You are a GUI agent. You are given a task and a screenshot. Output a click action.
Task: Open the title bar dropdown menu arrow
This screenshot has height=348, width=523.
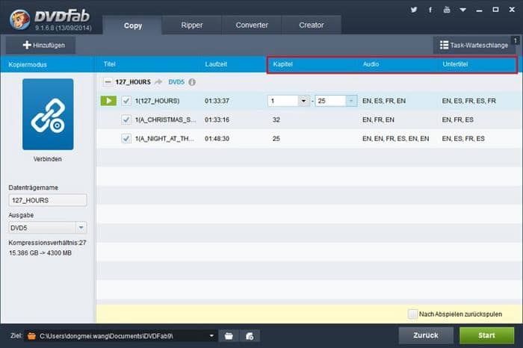click(x=463, y=10)
